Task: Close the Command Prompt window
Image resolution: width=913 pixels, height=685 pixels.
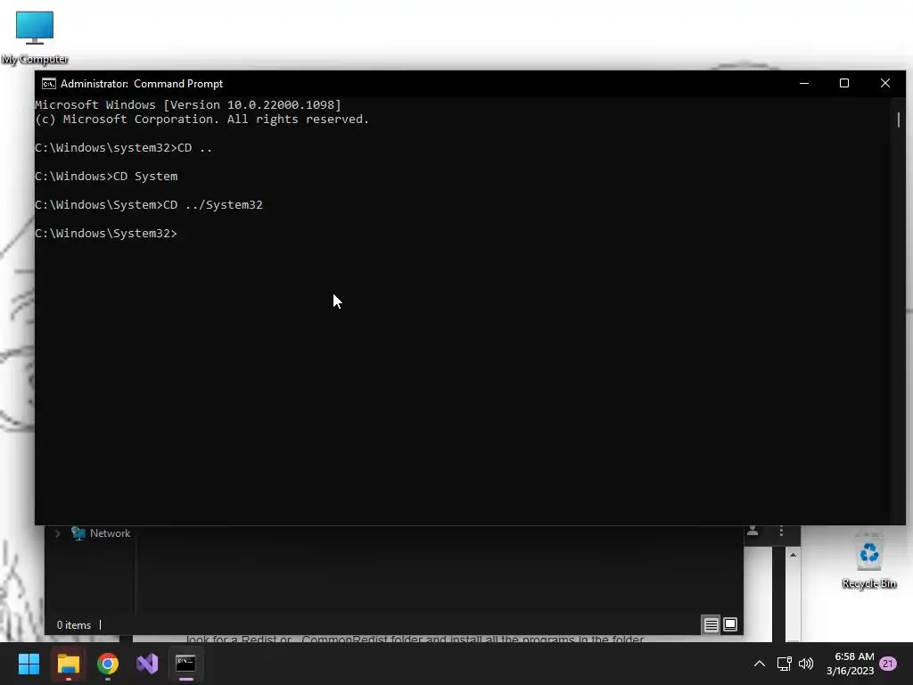Action: tap(885, 83)
